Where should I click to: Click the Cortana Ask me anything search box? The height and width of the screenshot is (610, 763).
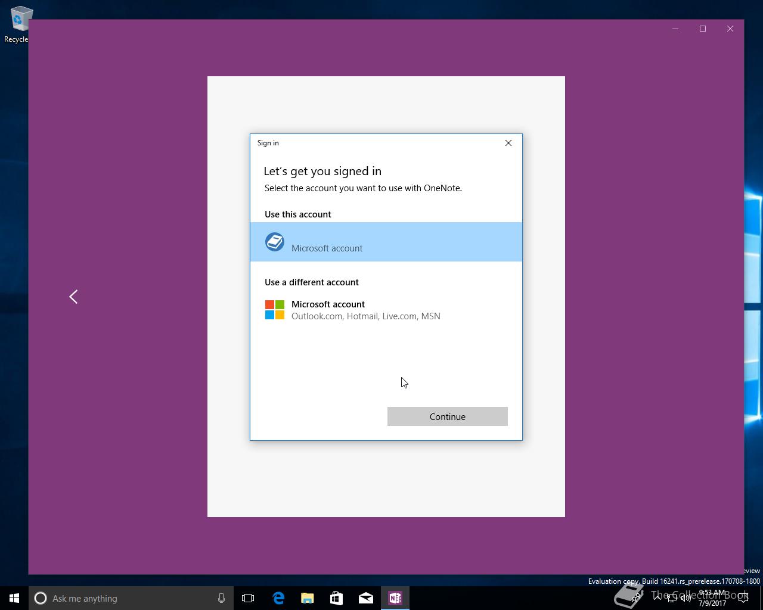tap(131, 598)
